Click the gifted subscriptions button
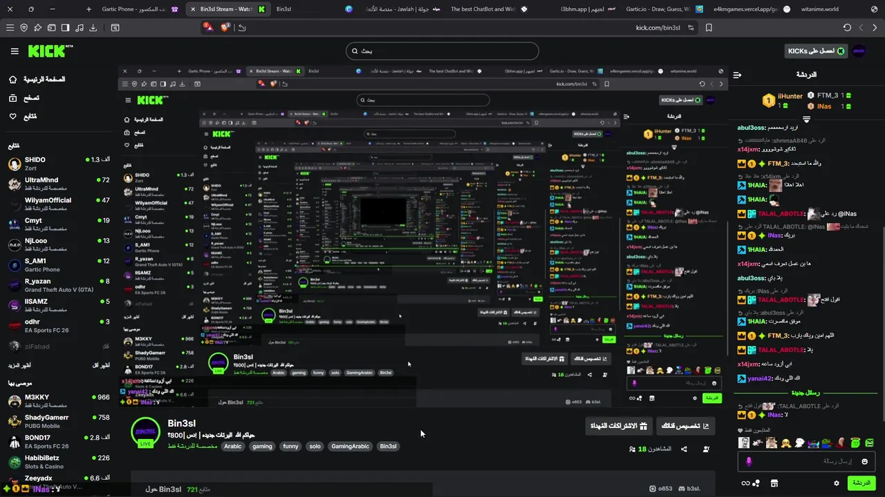This screenshot has width=885, height=497. pos(618,426)
